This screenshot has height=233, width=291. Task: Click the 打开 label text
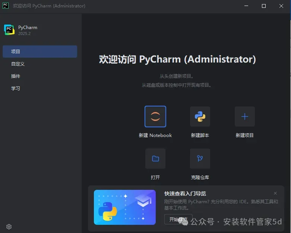155,178
